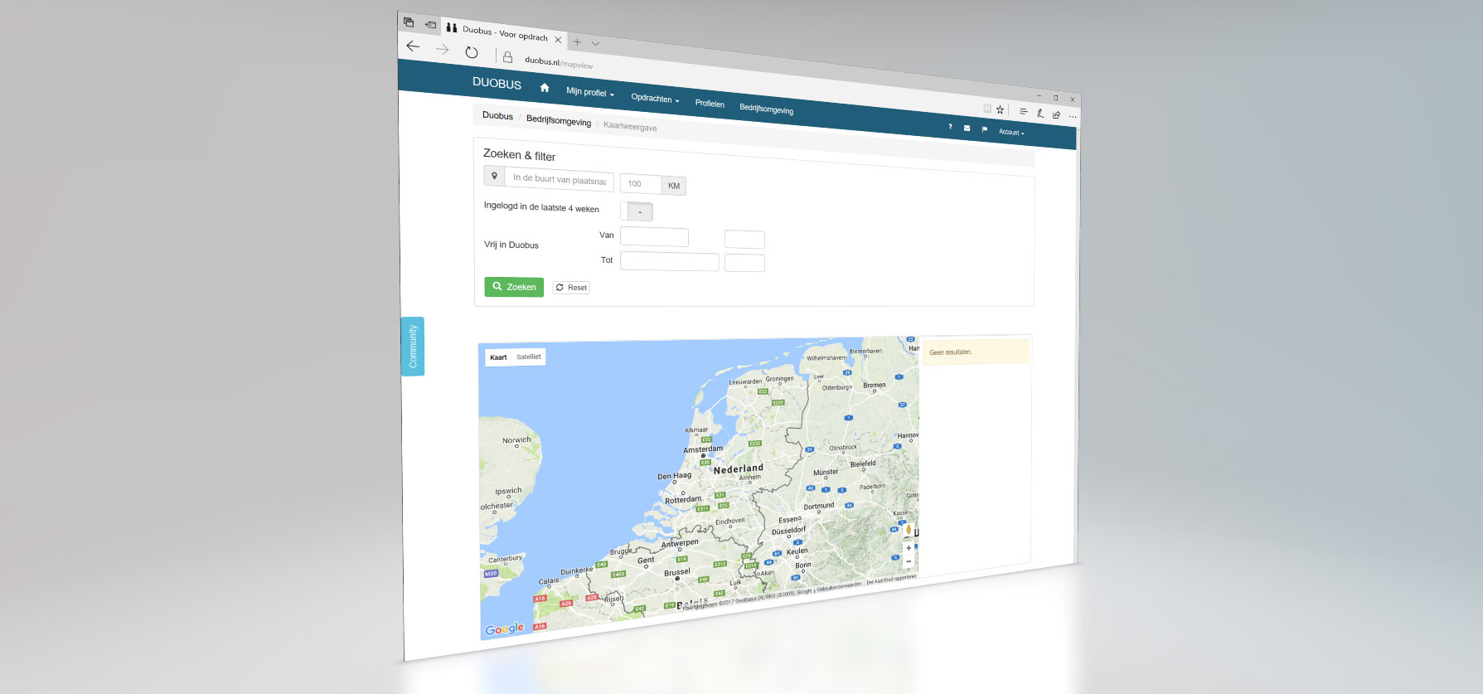The height and width of the screenshot is (694, 1483).
Task: Open the Profielen menu item
Action: [710, 104]
